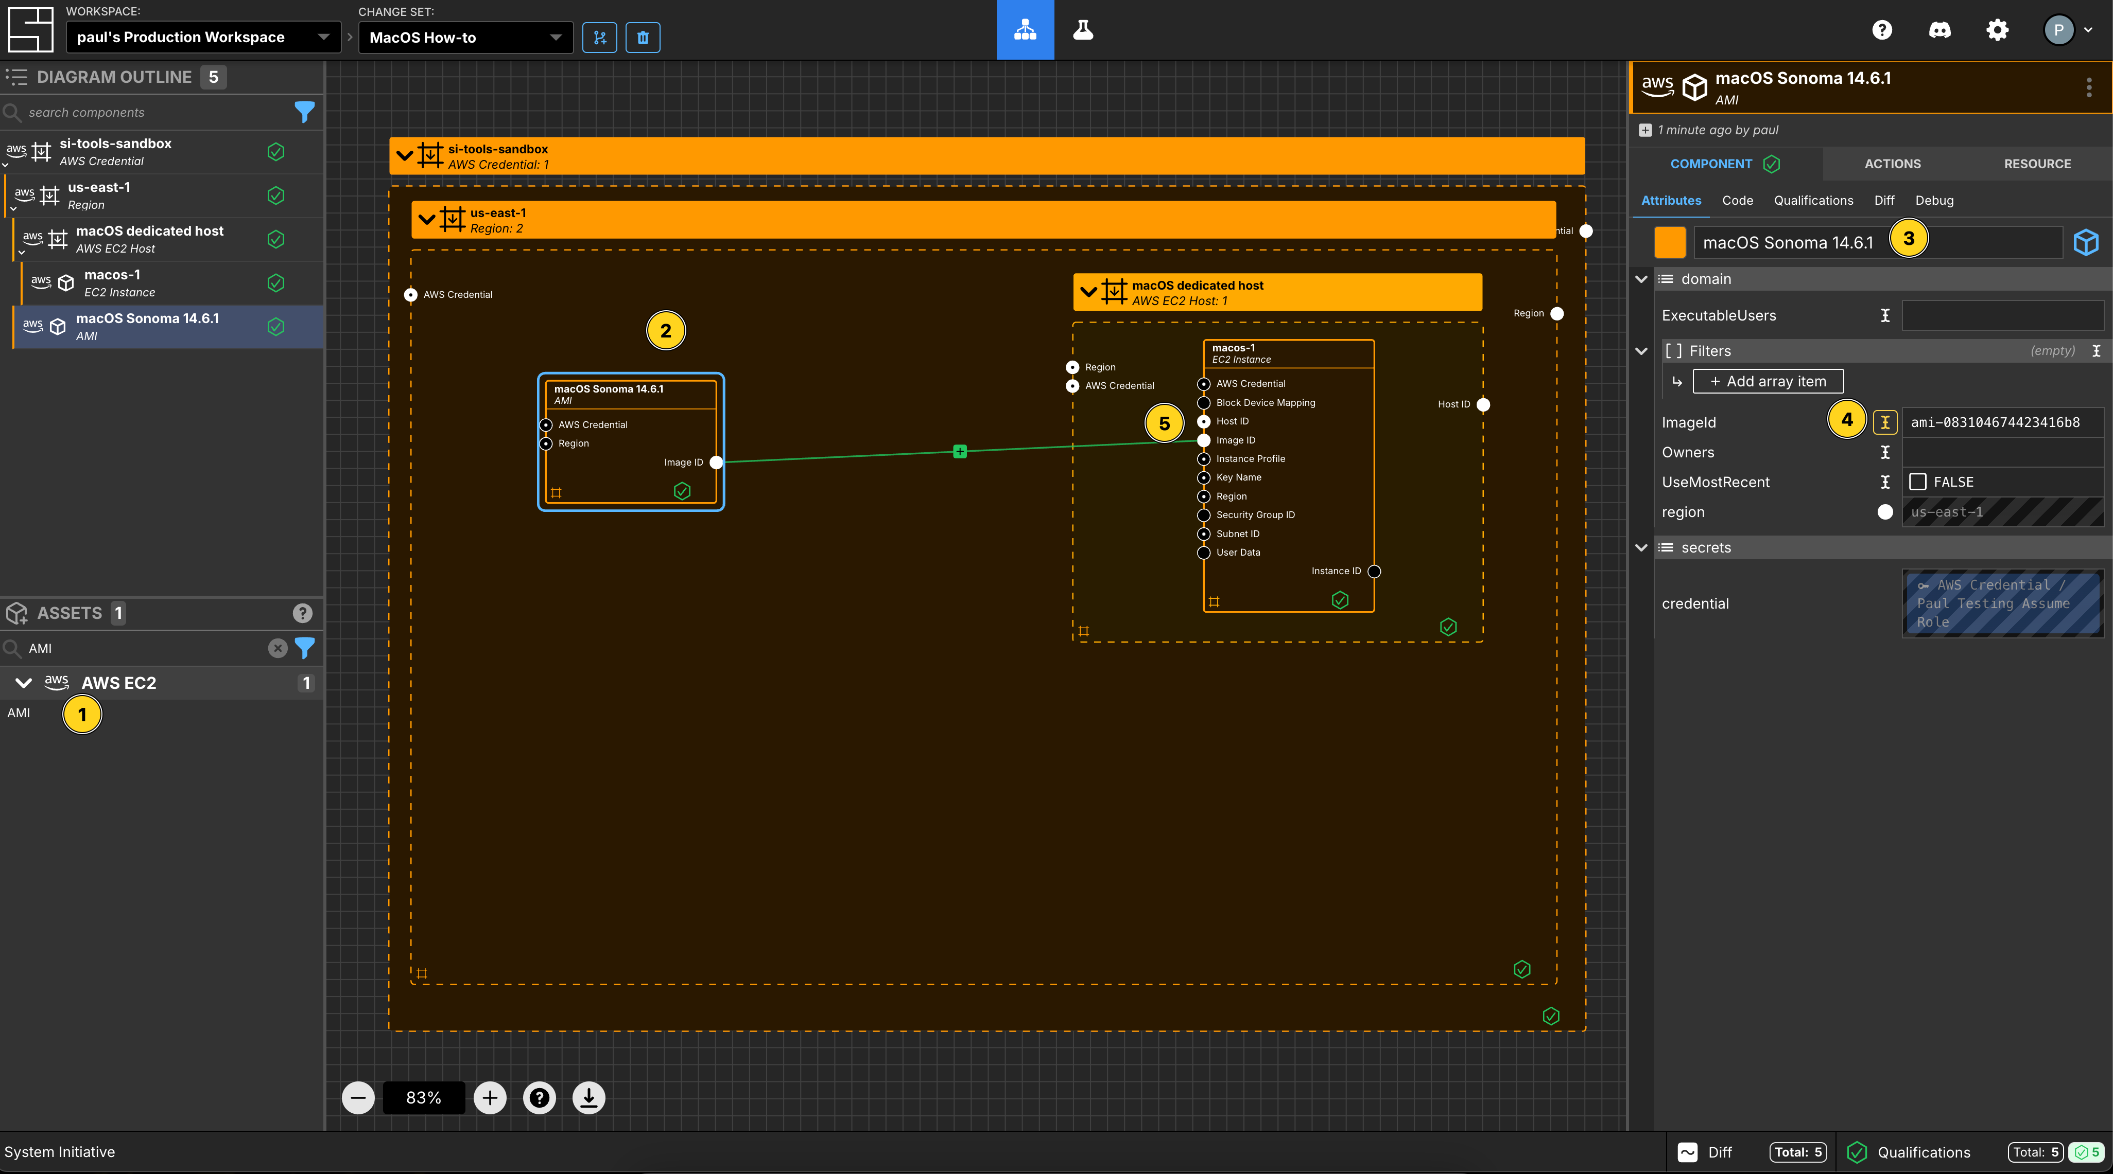Image resolution: width=2113 pixels, height=1174 pixels.
Task: Open the Code sub-tab
Action: tap(1737, 201)
